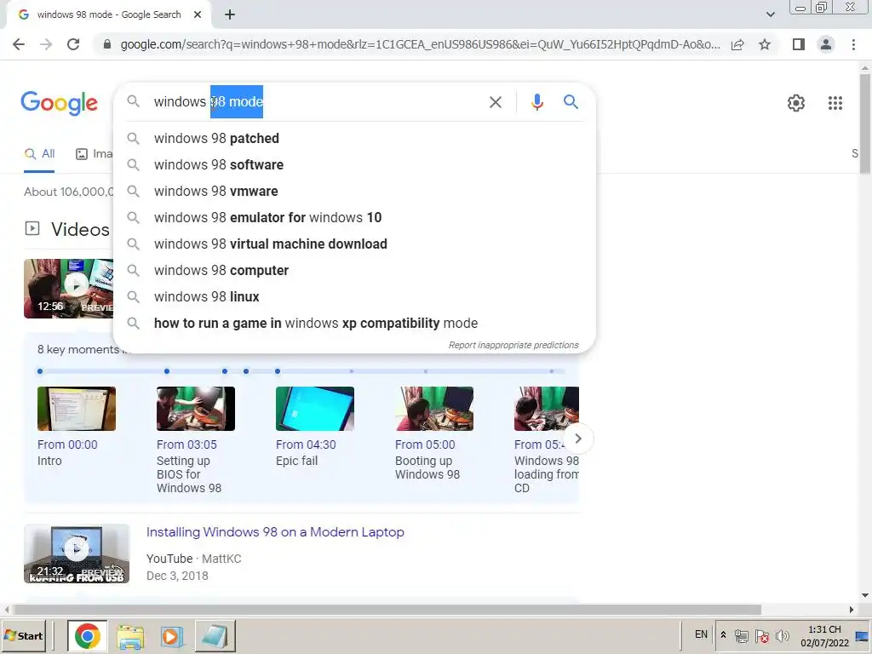Open the 'Booting up Windows 98' moment
Viewport: 872px width, 654px height.
click(x=433, y=433)
